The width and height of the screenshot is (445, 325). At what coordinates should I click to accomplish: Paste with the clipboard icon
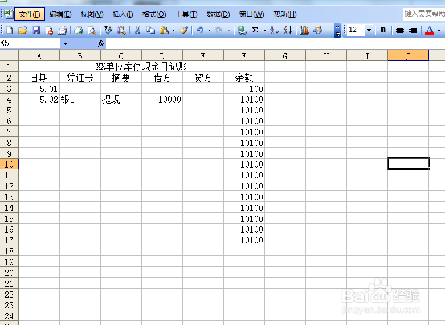pos(164,30)
